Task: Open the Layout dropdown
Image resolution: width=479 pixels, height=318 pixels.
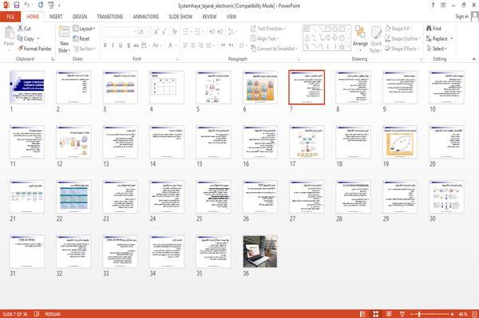Action: coord(84,29)
